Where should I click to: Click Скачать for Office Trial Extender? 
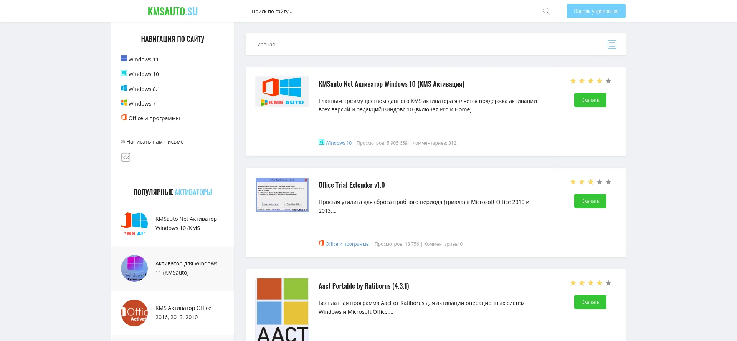[x=590, y=201]
